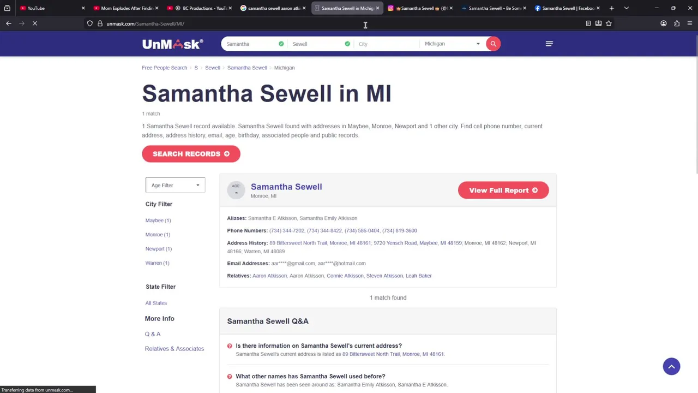Click the "Samantha Sewell Q&A" heading
The width and height of the screenshot is (698, 393).
(268, 321)
